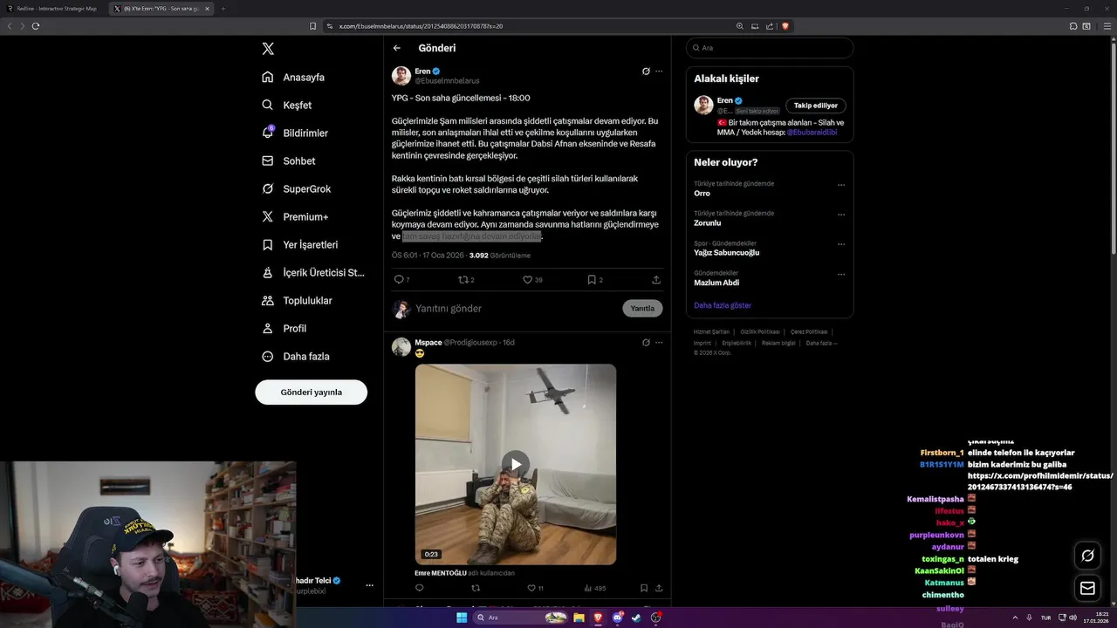Reply to the Mspace video post
This screenshot has height=628, width=1117.
[x=420, y=589]
